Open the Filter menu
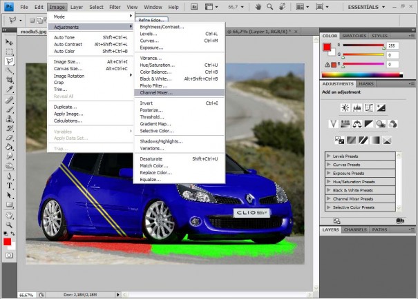Image resolution: width=418 pixels, height=299 pixels. coord(115,7)
